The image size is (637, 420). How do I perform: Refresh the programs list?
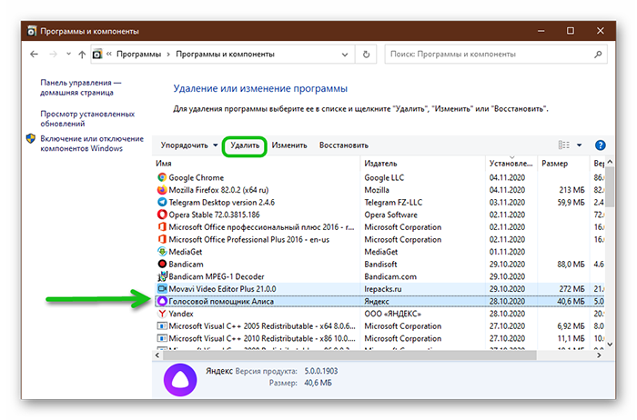coord(366,55)
